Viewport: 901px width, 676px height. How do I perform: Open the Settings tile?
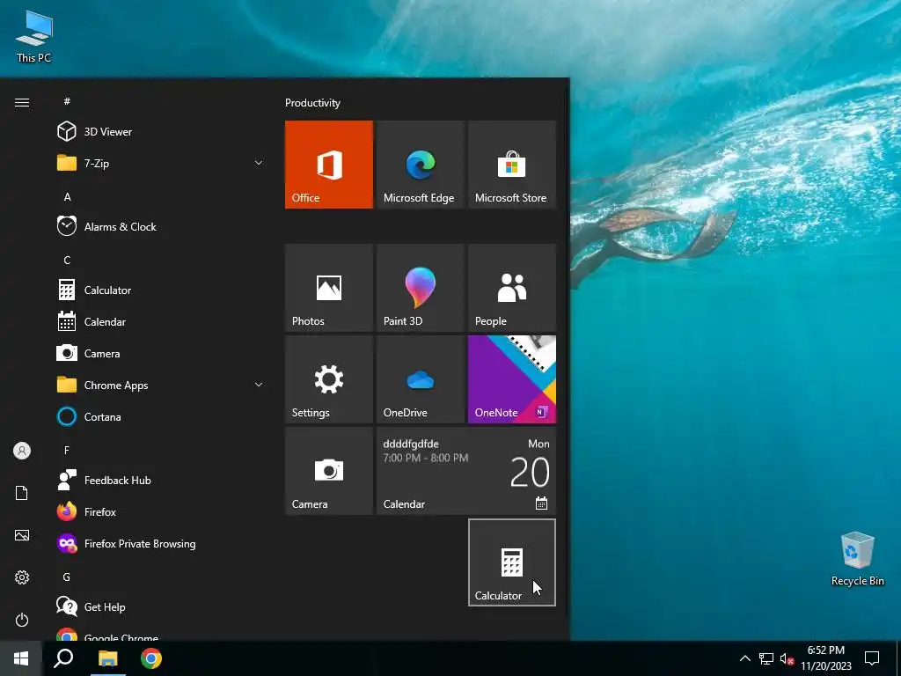coord(329,379)
